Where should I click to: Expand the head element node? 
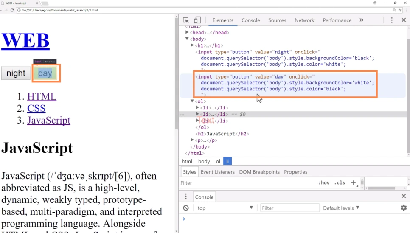pyautogui.click(x=187, y=32)
